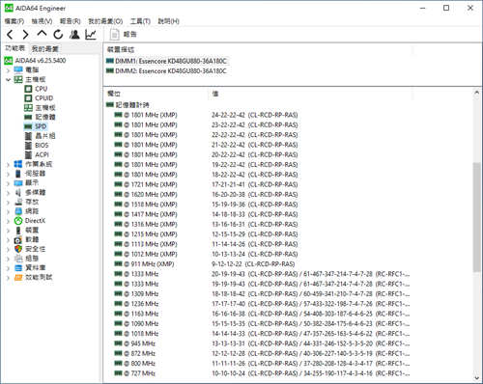The height and width of the screenshot is (384, 483).
Task: Select the 1309 MHz timing row
Action: click(262, 294)
